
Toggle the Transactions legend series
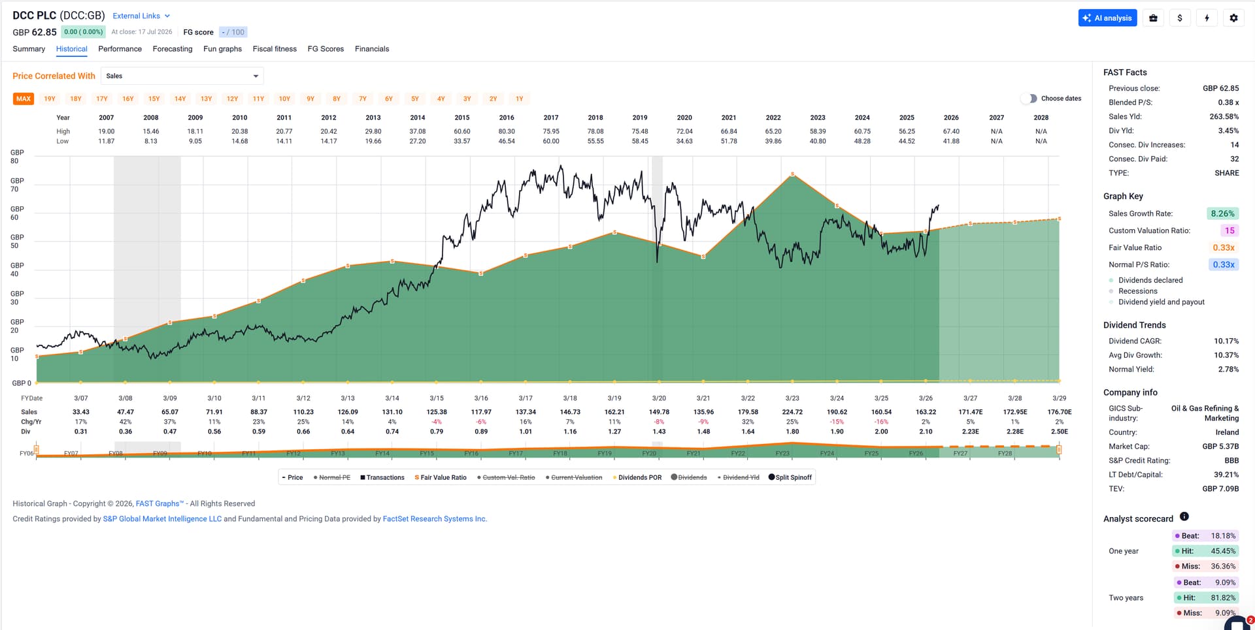[x=382, y=477]
